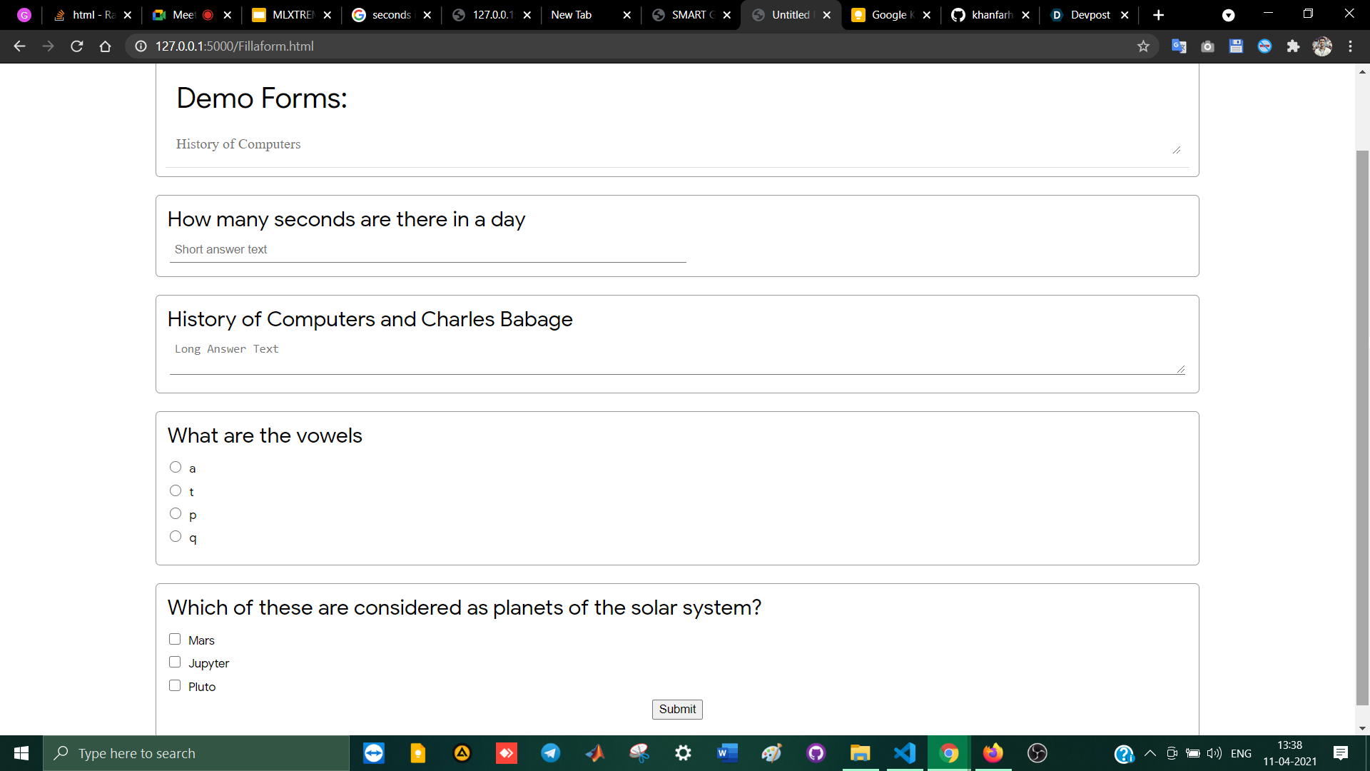Click the Google Translate extension icon
Screen dimensions: 1370x771
(x=1179, y=46)
